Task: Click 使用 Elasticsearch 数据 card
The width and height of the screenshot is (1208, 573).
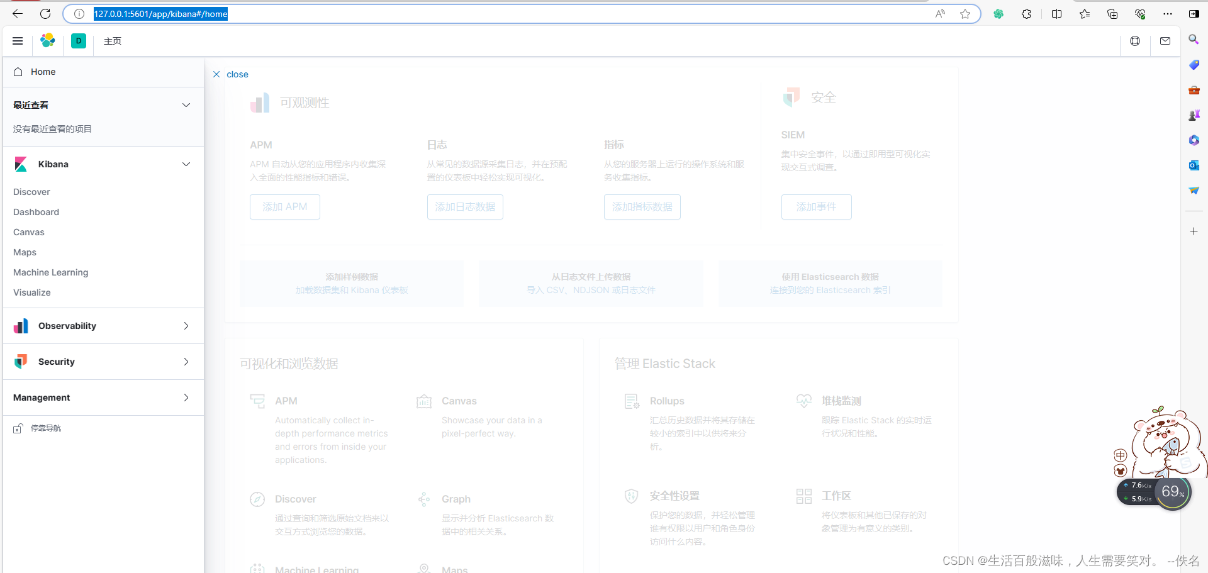Action: tap(830, 284)
